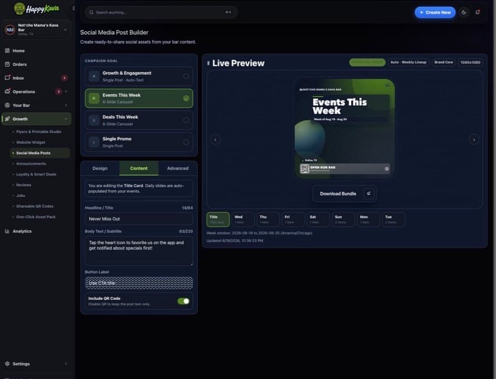496x379 pixels.
Task: Focus the Search anything field
Action: pos(161,12)
